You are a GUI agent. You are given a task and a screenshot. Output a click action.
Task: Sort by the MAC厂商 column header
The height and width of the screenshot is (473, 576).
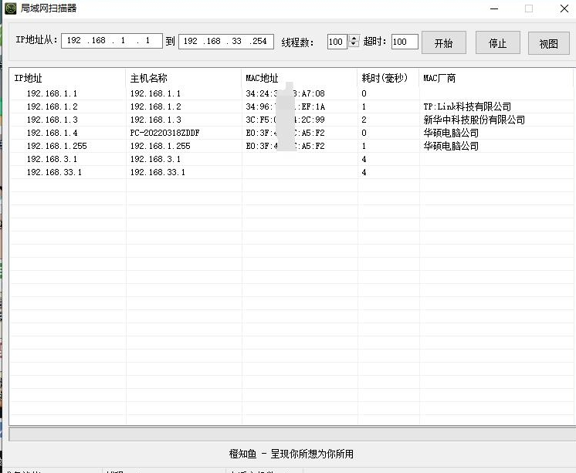(x=496, y=78)
